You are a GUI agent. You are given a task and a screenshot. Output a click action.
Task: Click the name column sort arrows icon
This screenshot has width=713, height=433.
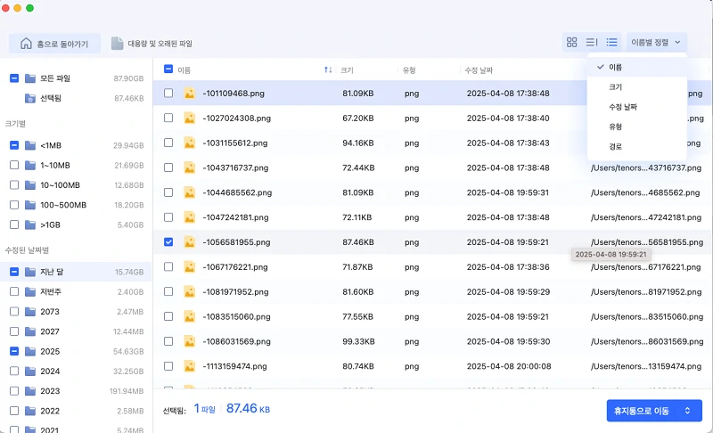(328, 69)
